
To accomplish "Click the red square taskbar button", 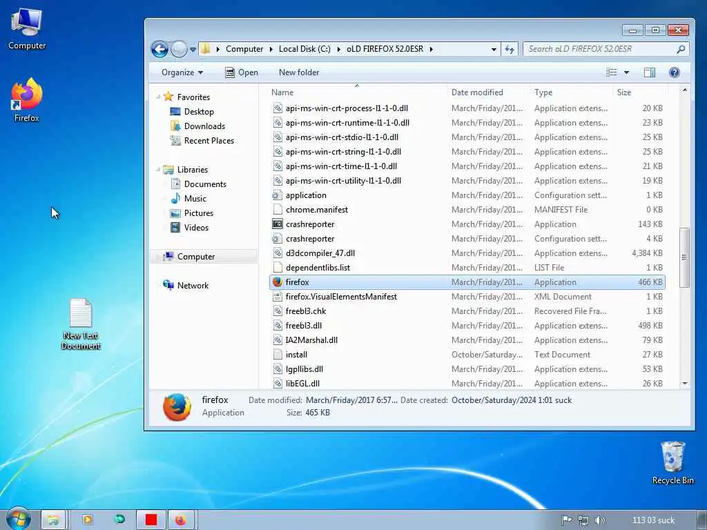I will (x=151, y=520).
